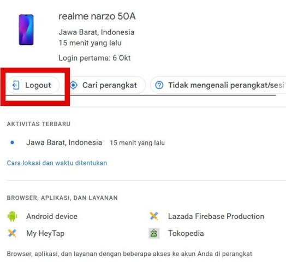Click the horizontal scrollbar under action buttons
286x262 pixels.
pos(140,95)
